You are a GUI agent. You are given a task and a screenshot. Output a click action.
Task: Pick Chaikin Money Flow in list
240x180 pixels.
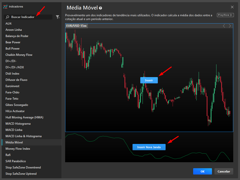click(x=19, y=55)
